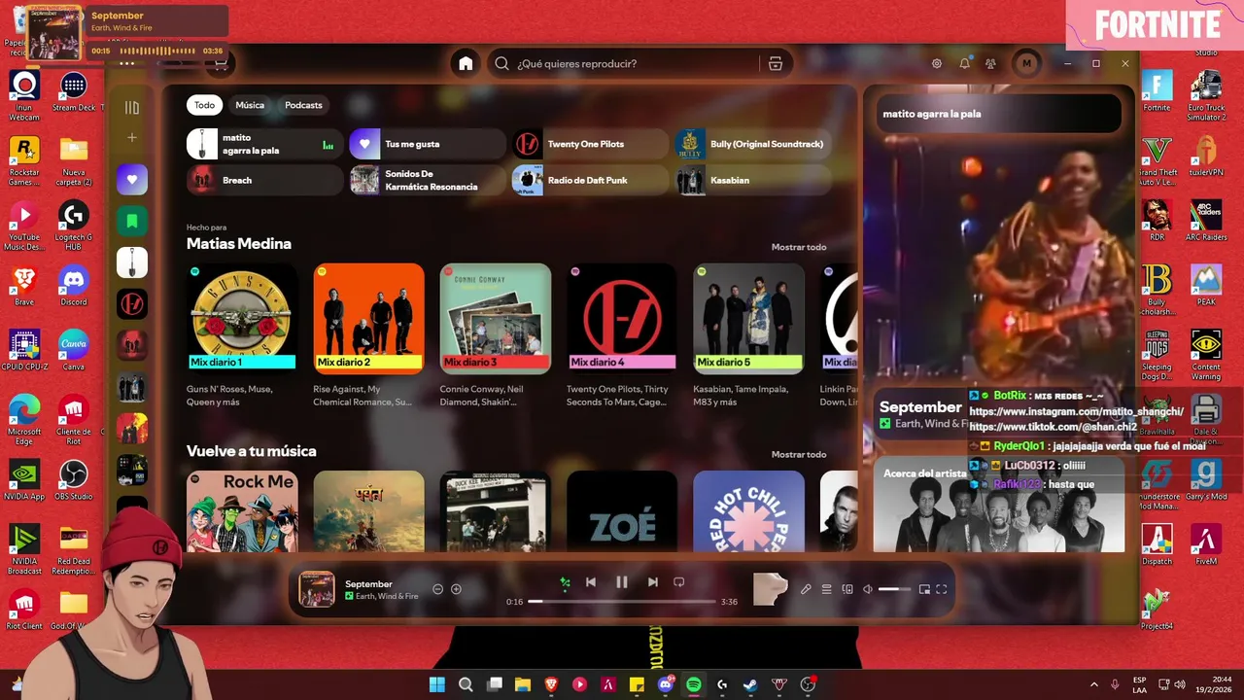The width and height of the screenshot is (1244, 700).
Task: Open the green bookmark episodes sidebar item
Action: pyautogui.click(x=132, y=221)
